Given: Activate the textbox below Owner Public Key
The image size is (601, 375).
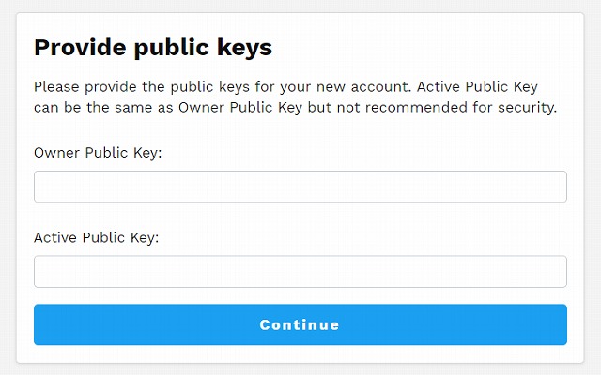Looking at the screenshot, I should click(x=300, y=187).
